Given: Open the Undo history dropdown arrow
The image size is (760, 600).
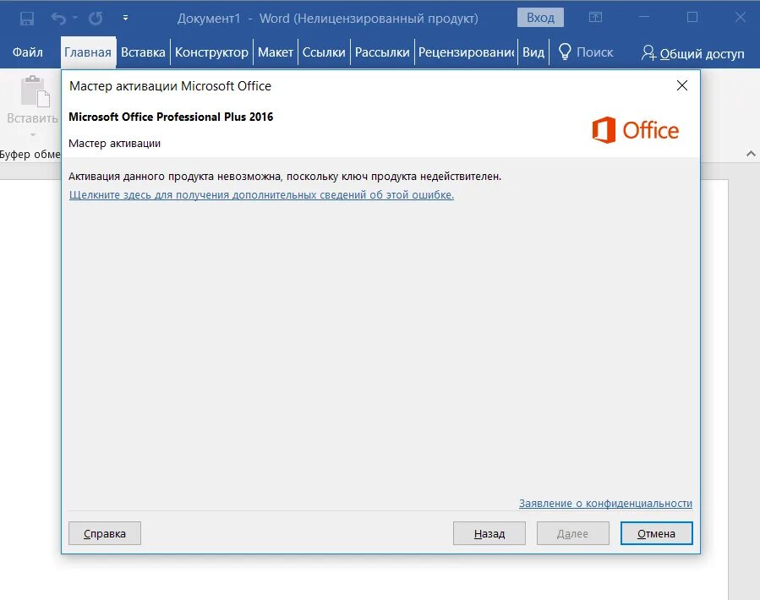Looking at the screenshot, I should (75, 18).
